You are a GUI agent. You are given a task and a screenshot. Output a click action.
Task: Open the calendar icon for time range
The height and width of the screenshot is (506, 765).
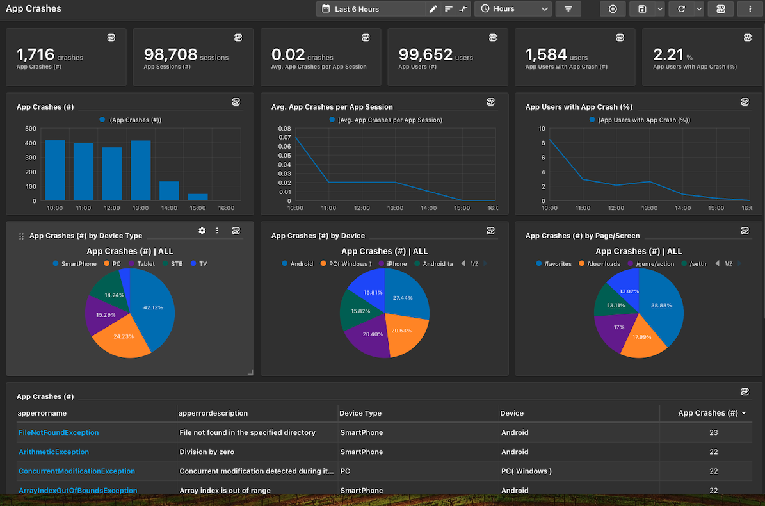point(326,9)
